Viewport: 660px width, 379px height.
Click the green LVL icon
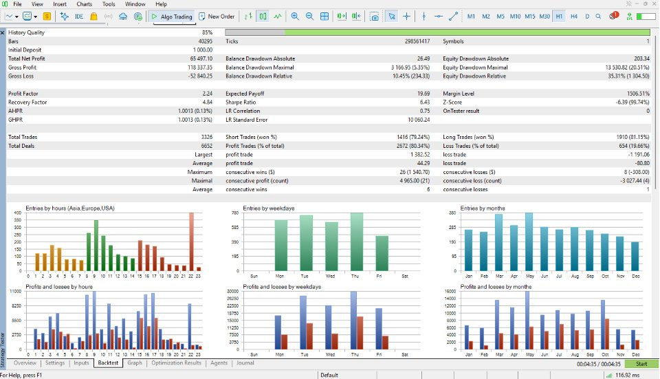[629, 17]
